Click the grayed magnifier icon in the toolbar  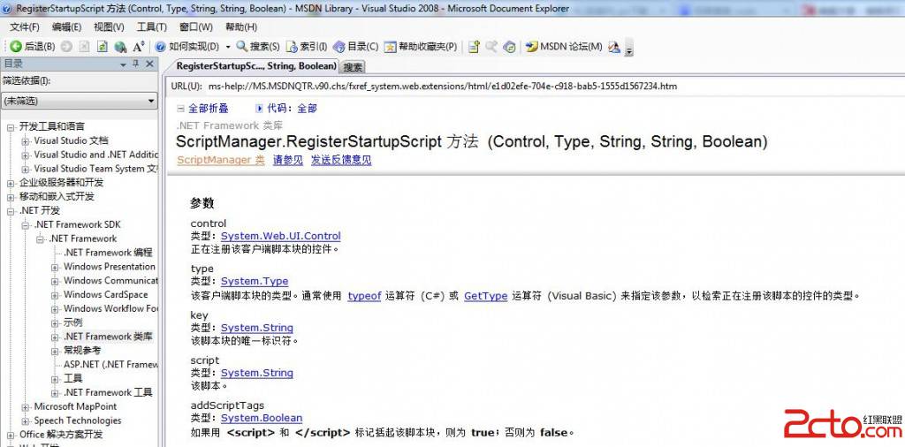click(x=491, y=47)
